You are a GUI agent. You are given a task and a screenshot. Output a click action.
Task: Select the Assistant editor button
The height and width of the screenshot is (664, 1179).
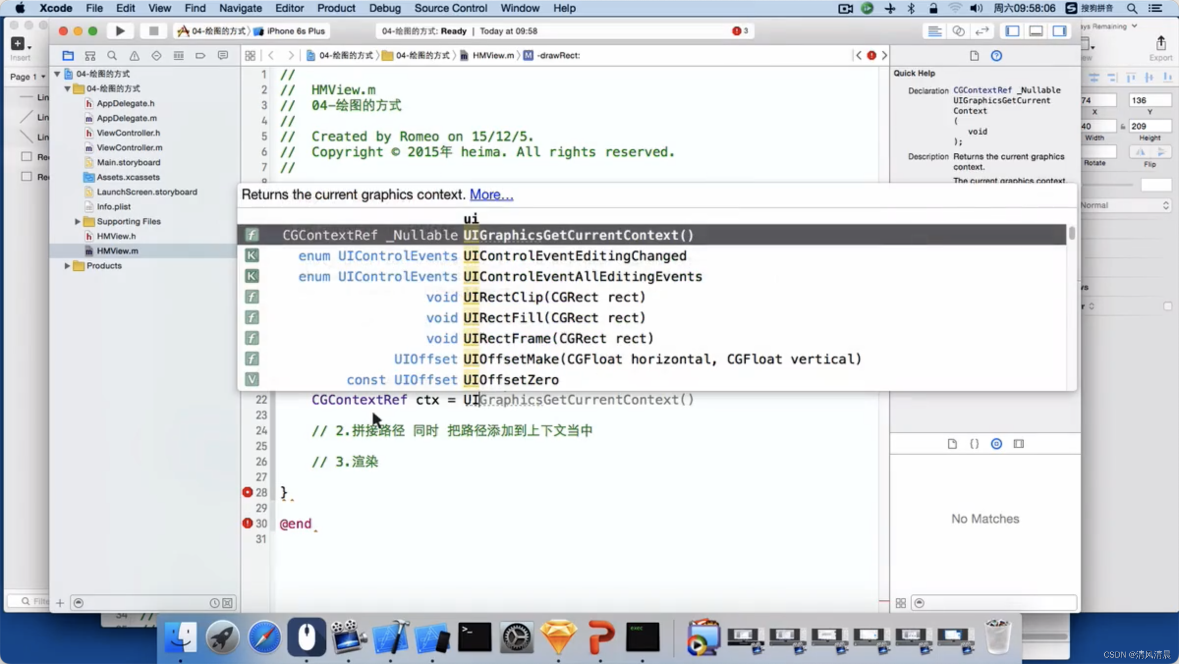[958, 31]
